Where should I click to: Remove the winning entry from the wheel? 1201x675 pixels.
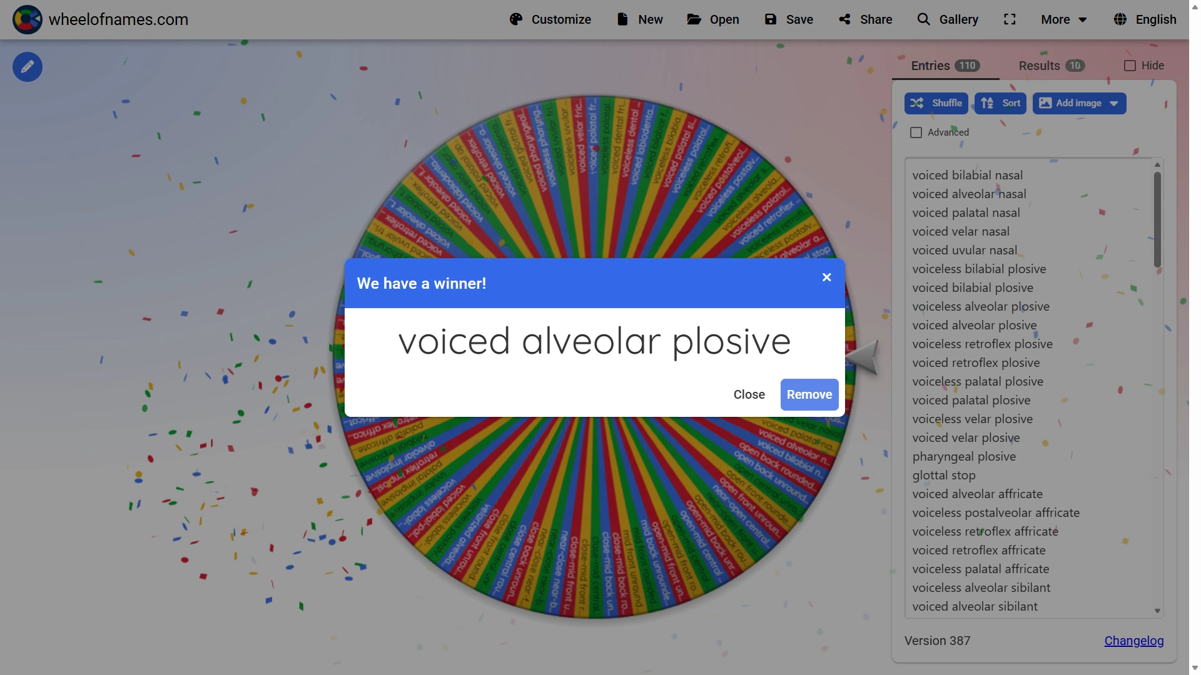pyautogui.click(x=809, y=394)
